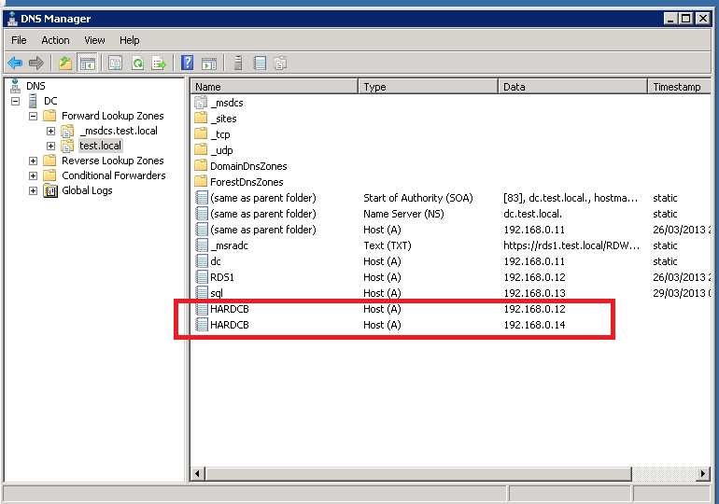Image resolution: width=719 pixels, height=504 pixels.
Task: Select Conditional Forwarders in the tree
Action: point(114,176)
